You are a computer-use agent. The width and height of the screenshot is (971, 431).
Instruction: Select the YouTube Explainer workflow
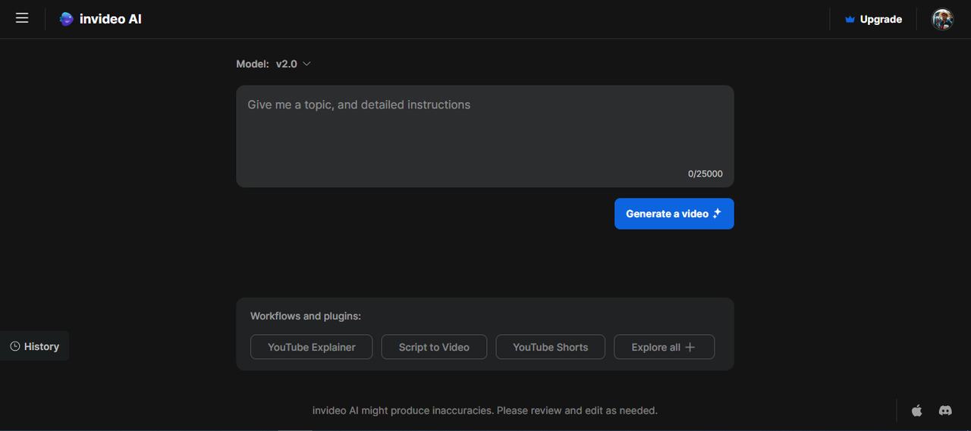[312, 347]
